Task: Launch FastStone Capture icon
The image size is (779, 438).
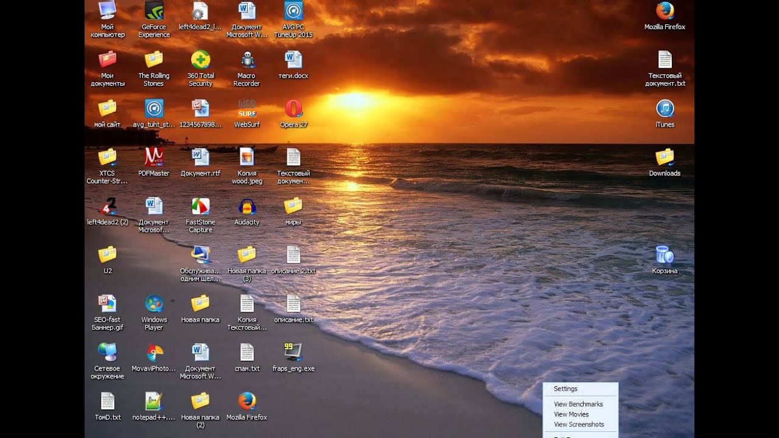Action: [x=200, y=215]
